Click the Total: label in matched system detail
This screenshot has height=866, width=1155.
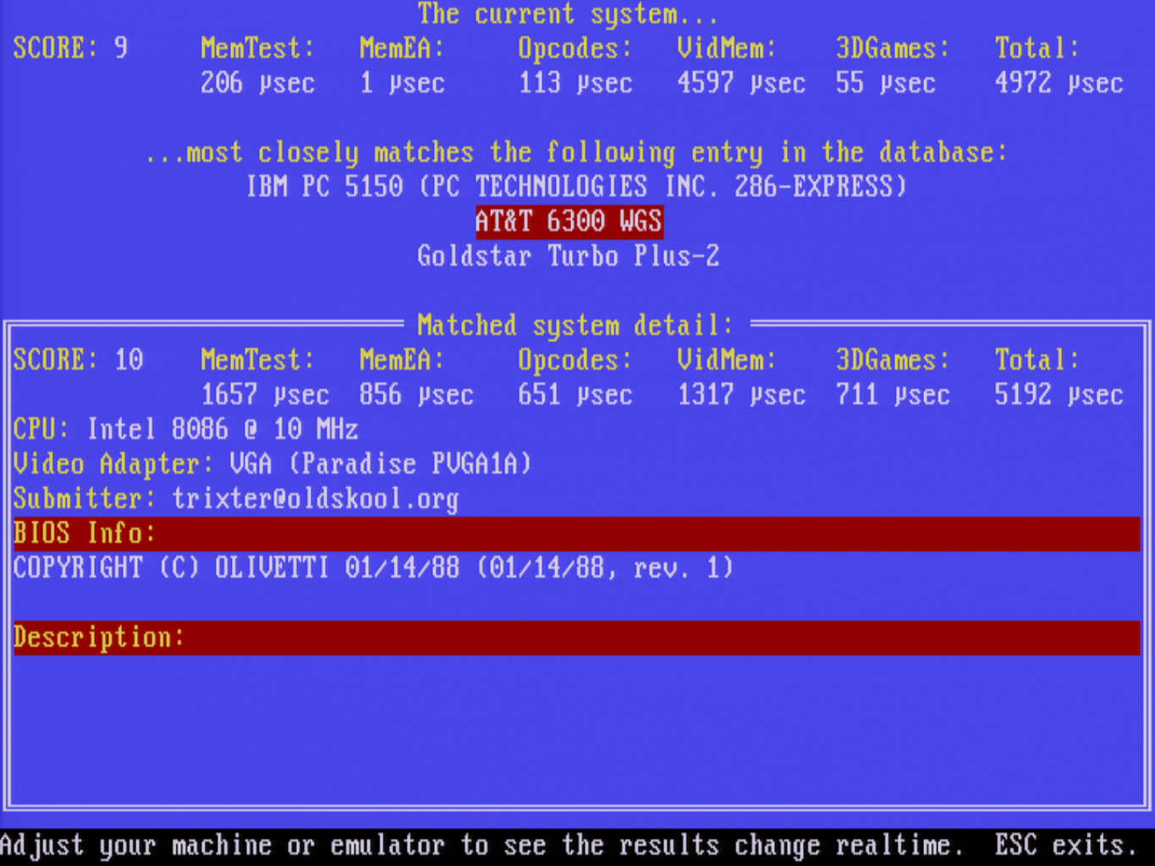(x=1037, y=360)
